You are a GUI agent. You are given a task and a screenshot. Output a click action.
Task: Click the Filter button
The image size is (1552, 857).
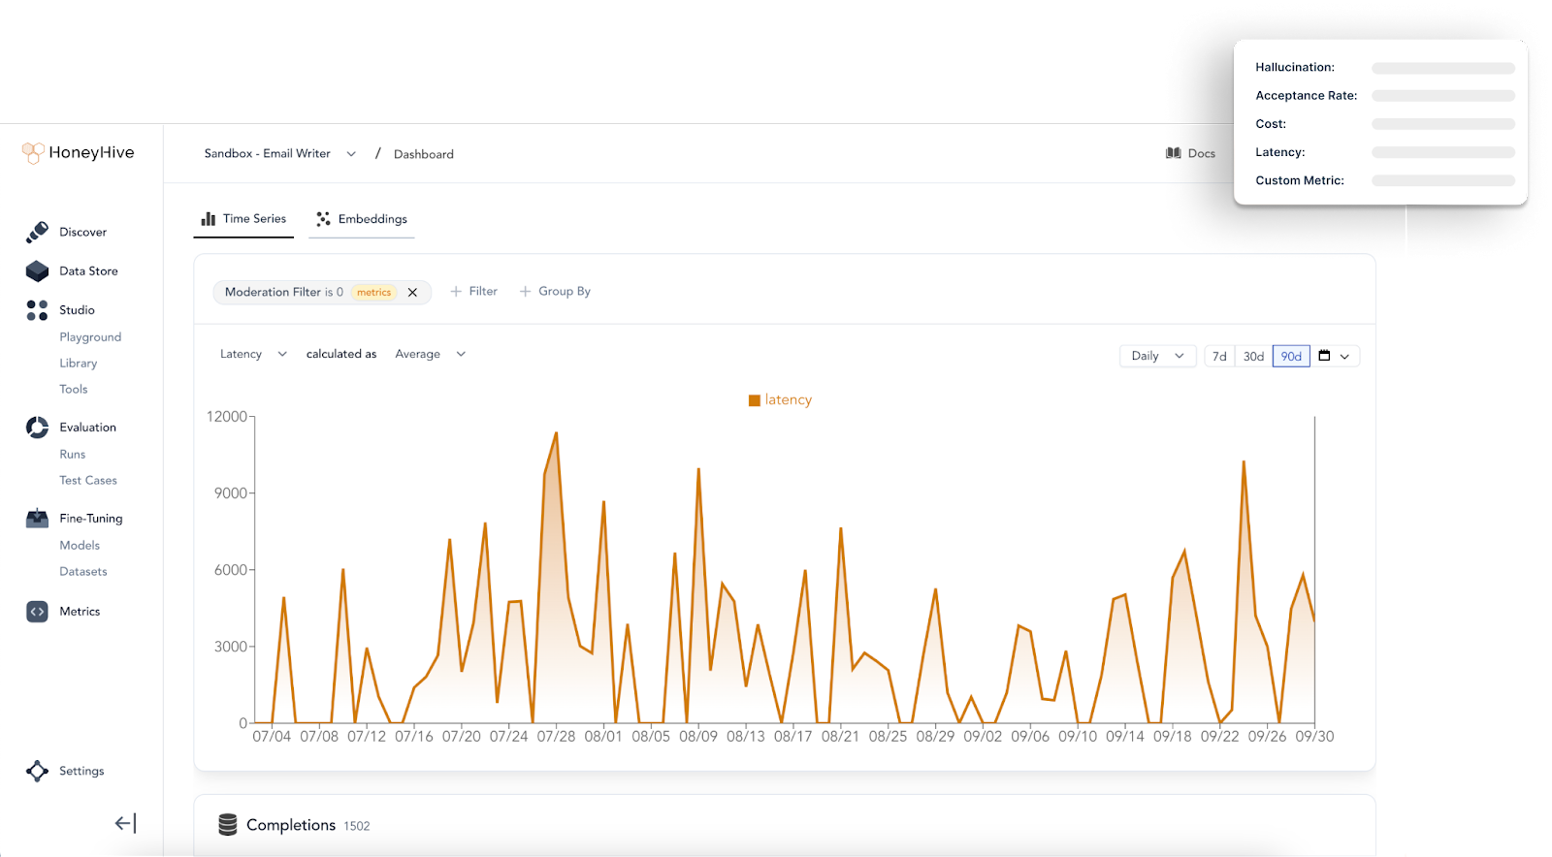click(x=473, y=291)
